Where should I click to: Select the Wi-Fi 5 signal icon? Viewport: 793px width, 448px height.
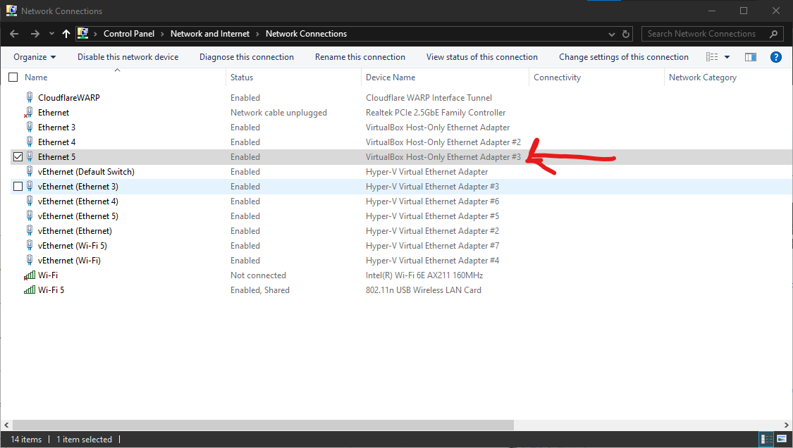30,290
